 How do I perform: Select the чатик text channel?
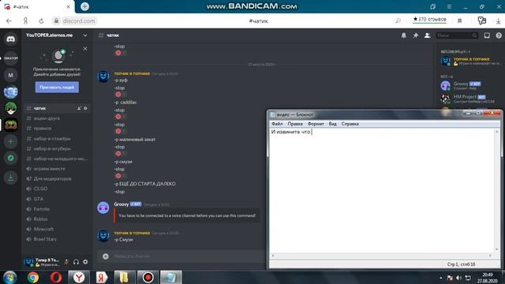tap(57, 108)
